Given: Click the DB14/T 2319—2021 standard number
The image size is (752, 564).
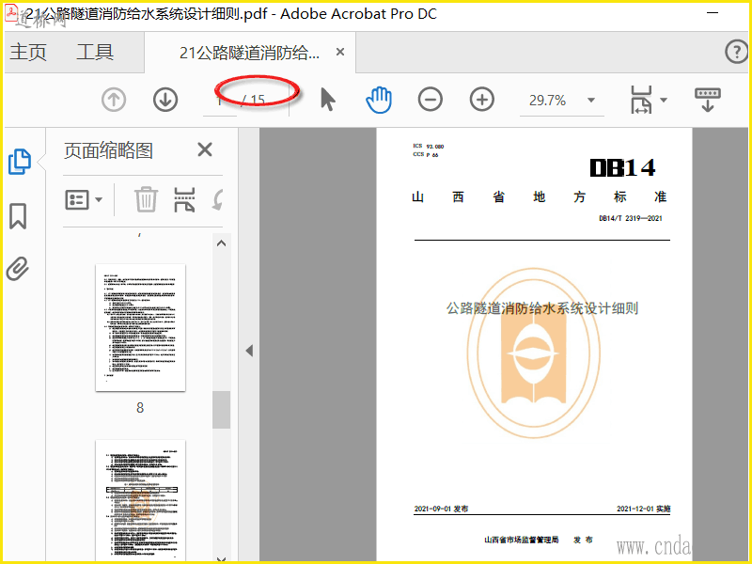Looking at the screenshot, I should 631,218.
